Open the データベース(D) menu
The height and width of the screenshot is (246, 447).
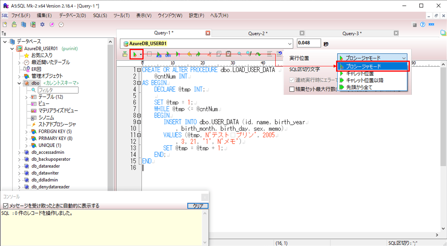pos(73,16)
